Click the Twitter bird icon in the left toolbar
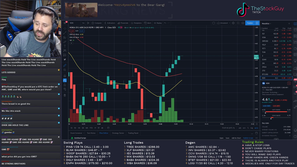Viewport: 297px width, 167px height. click(65, 59)
